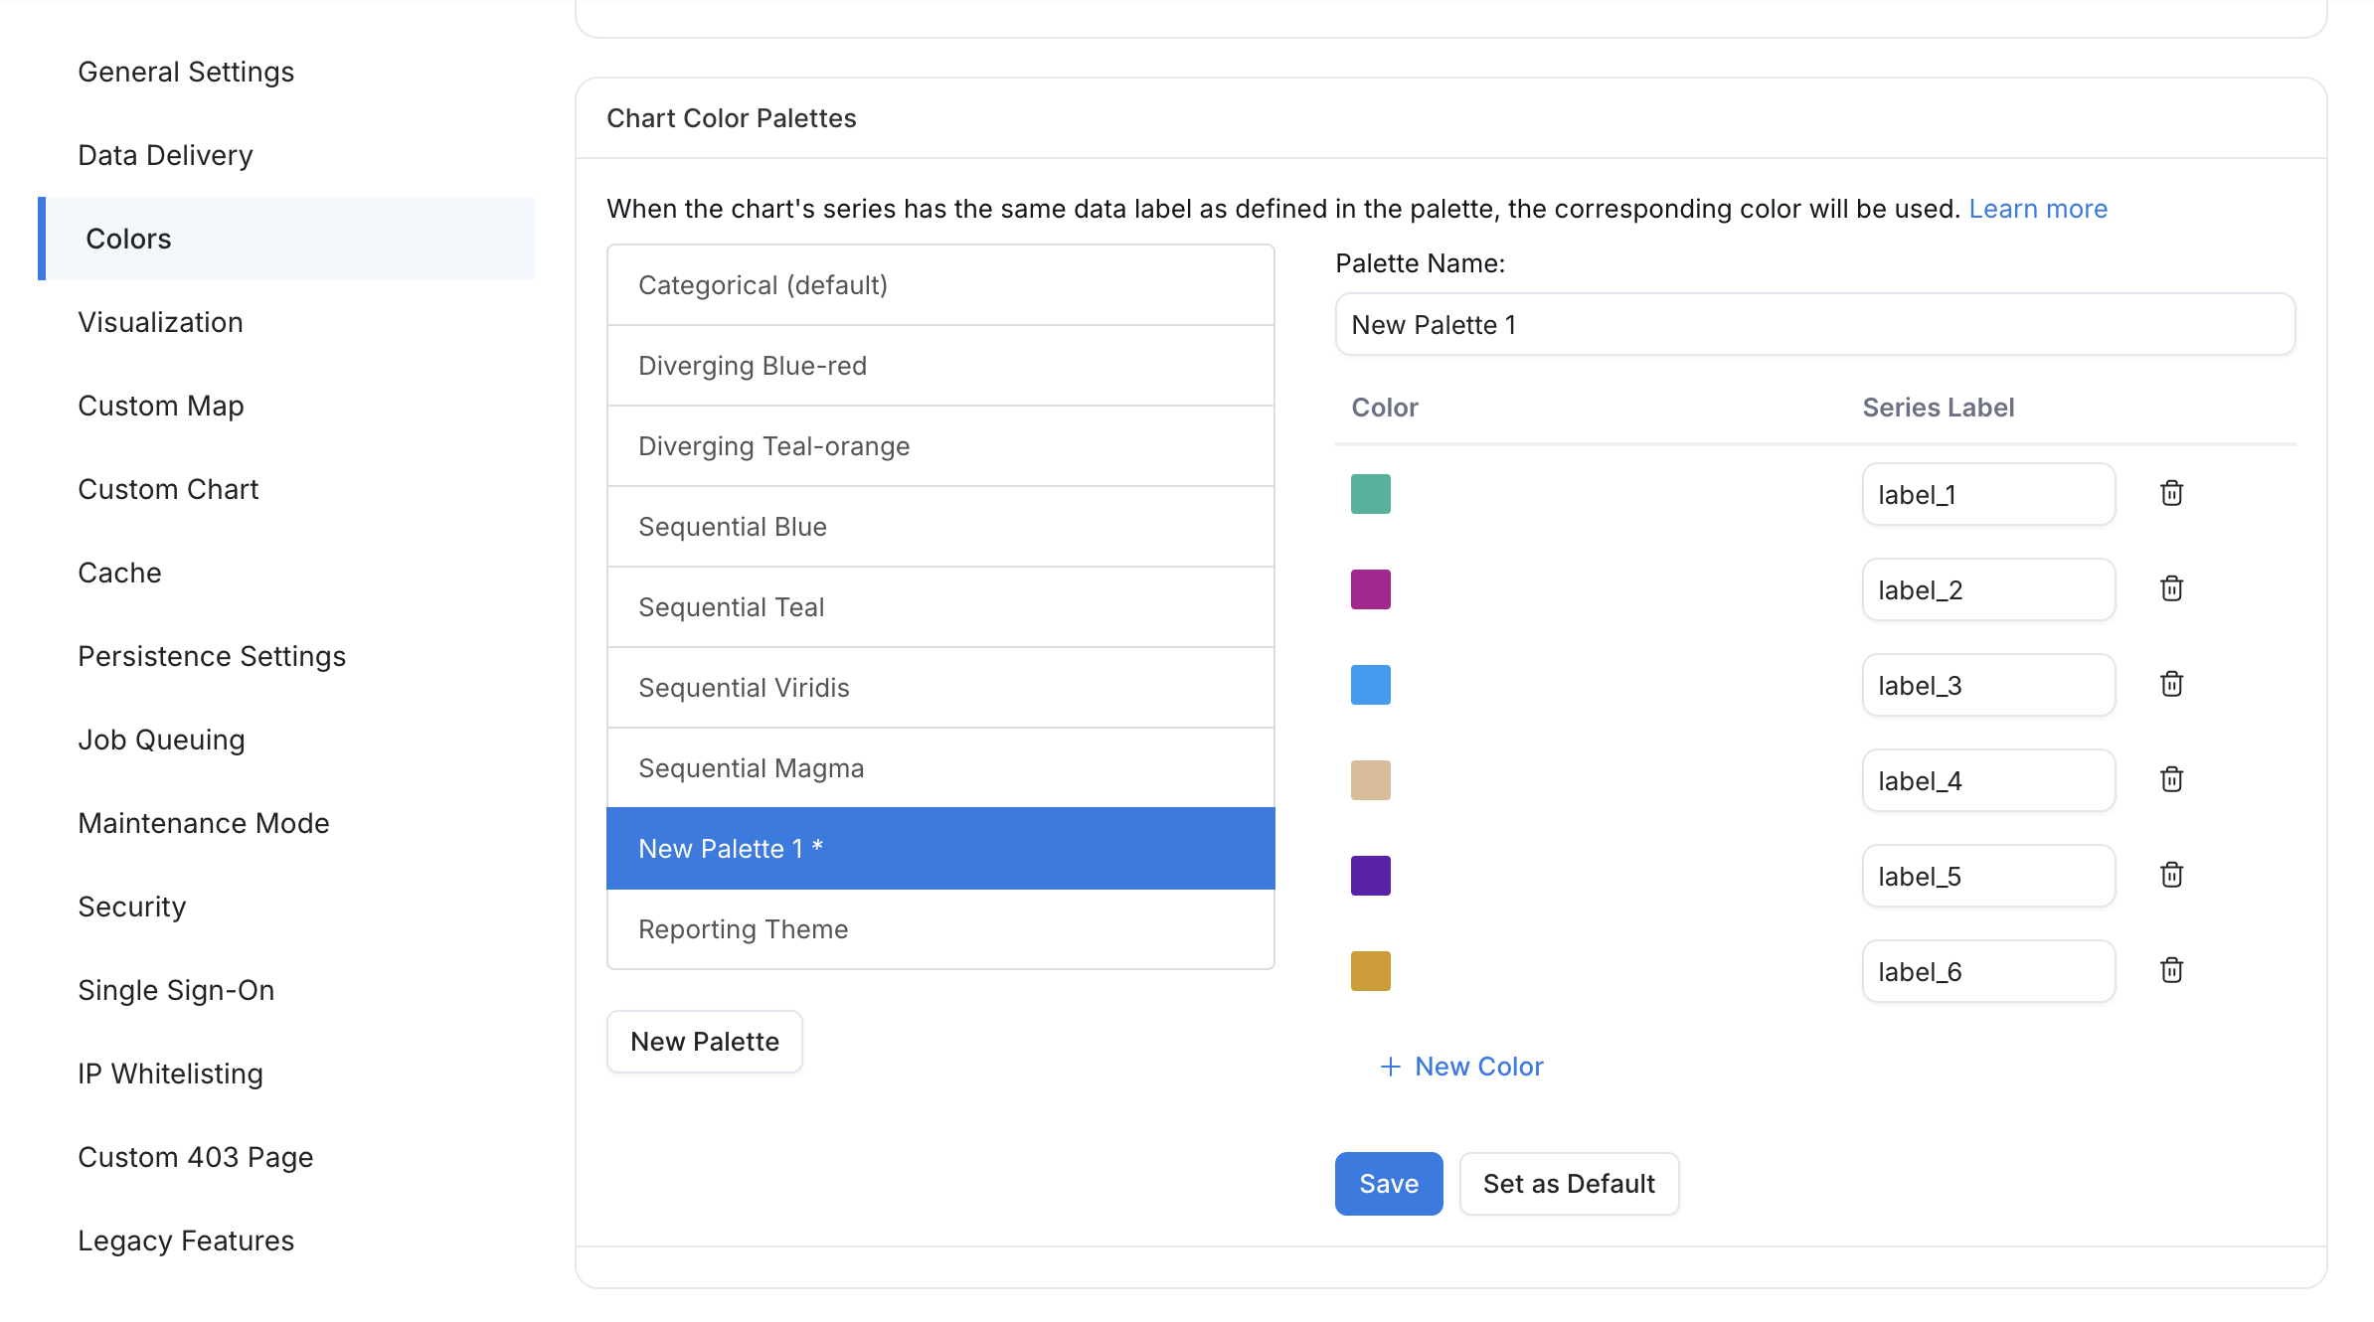This screenshot has height=1322, width=2374.
Task: Open the Colors settings section
Action: click(x=127, y=239)
